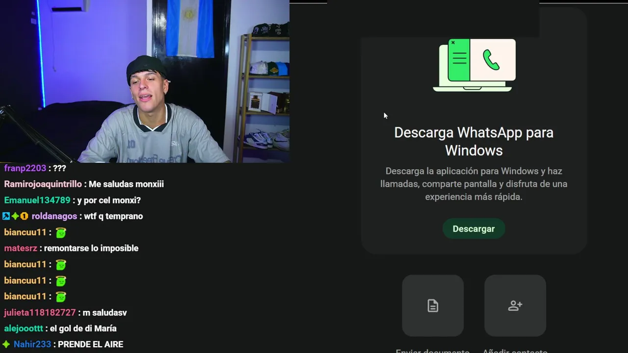The height and width of the screenshot is (353, 628).
Task: Click the message 'm saludasv'
Action: click(x=105, y=313)
